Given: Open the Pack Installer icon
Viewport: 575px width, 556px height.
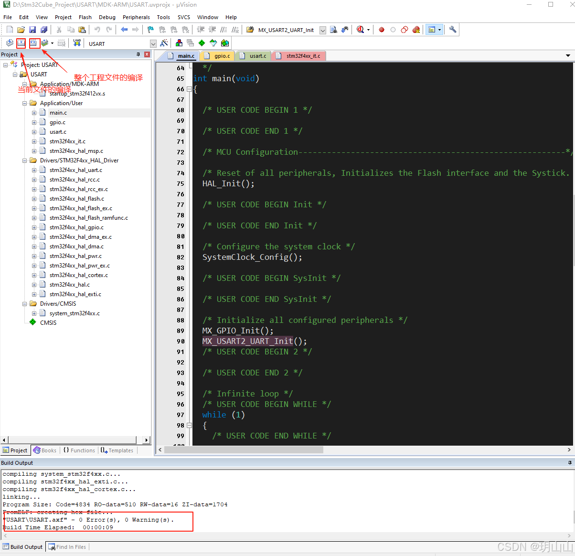Looking at the screenshot, I should click(x=225, y=43).
